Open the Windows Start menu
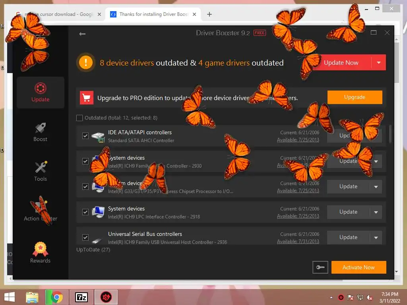The height and width of the screenshot is (305, 407). [10, 297]
